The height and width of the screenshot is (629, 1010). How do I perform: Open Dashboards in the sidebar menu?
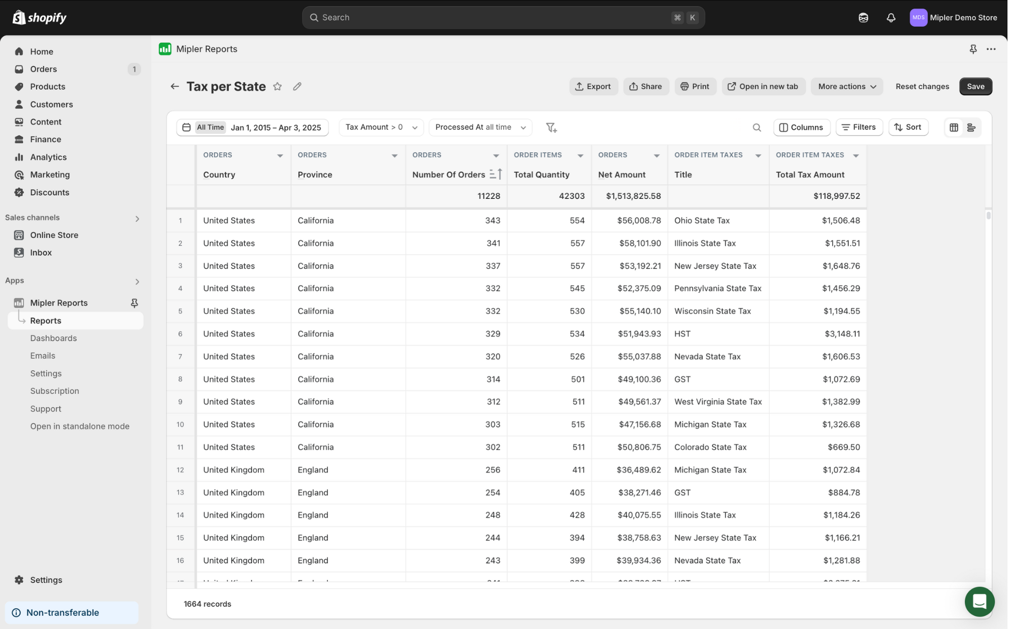click(x=53, y=339)
